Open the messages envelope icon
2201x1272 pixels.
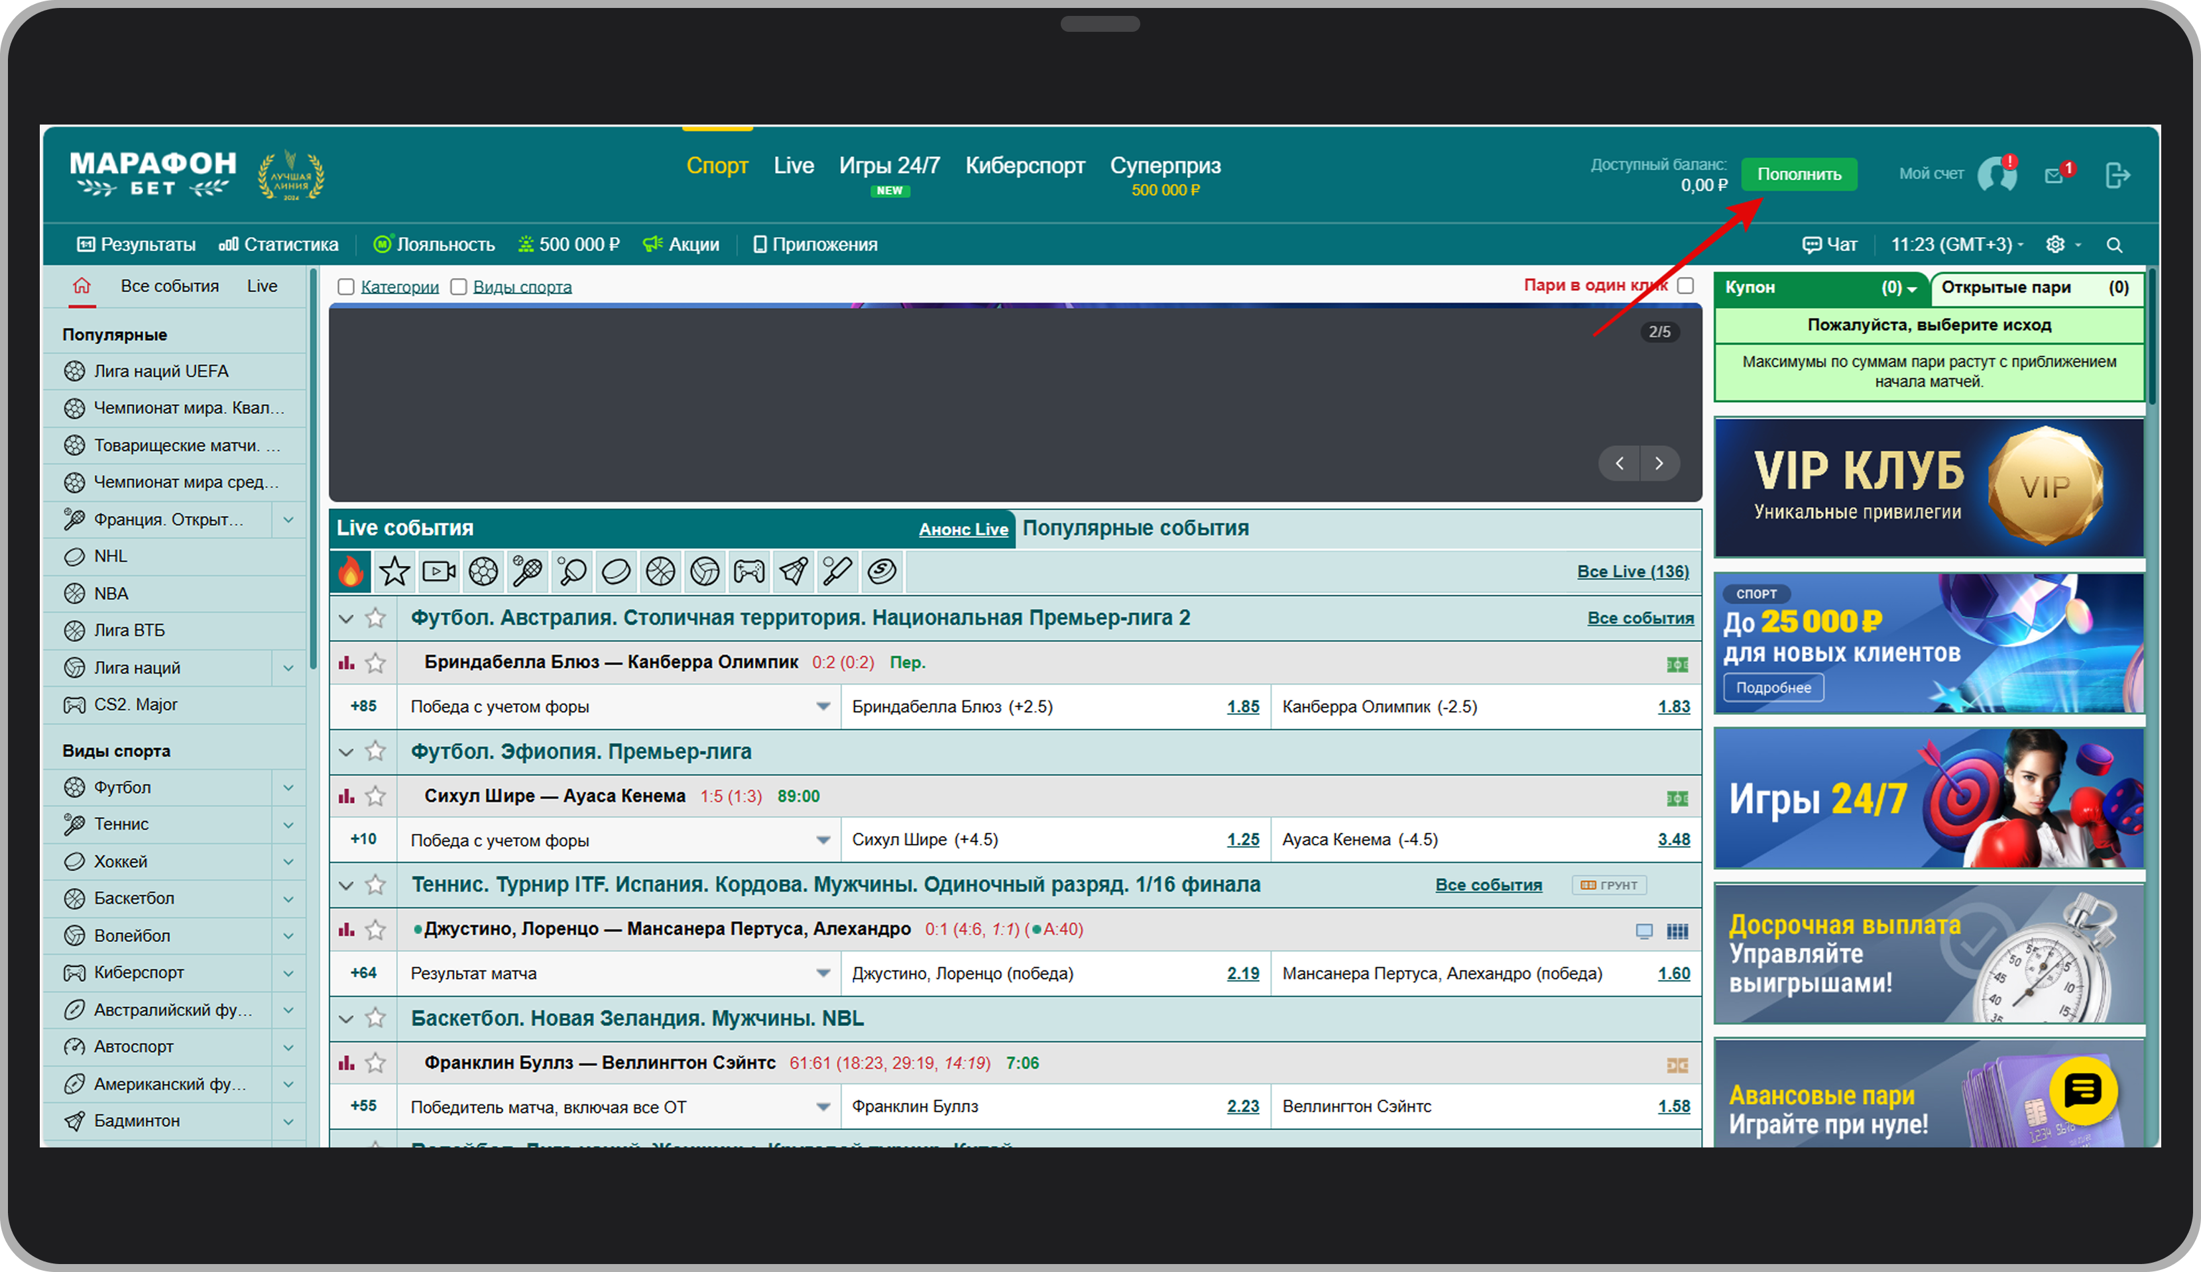pos(2054,176)
